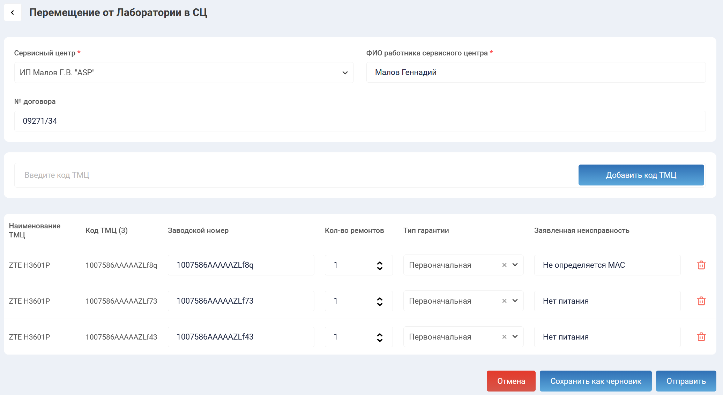The image size is (723, 395).
Task: Click repair count stepper in second row
Action: tap(380, 301)
